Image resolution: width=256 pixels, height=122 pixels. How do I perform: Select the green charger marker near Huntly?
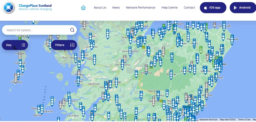coord(201,49)
